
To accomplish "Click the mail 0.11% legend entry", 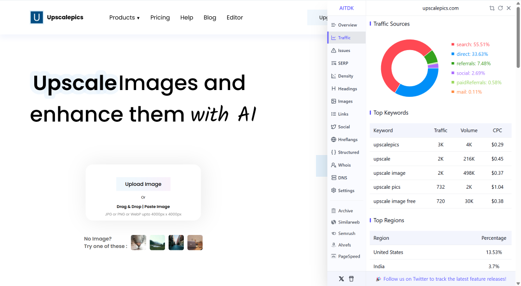I will 466,92.
